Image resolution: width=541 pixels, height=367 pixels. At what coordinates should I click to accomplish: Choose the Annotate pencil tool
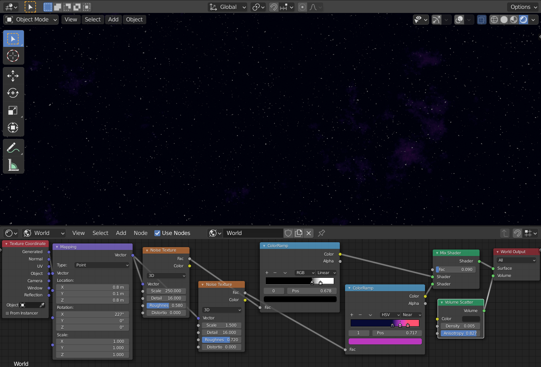coord(13,148)
